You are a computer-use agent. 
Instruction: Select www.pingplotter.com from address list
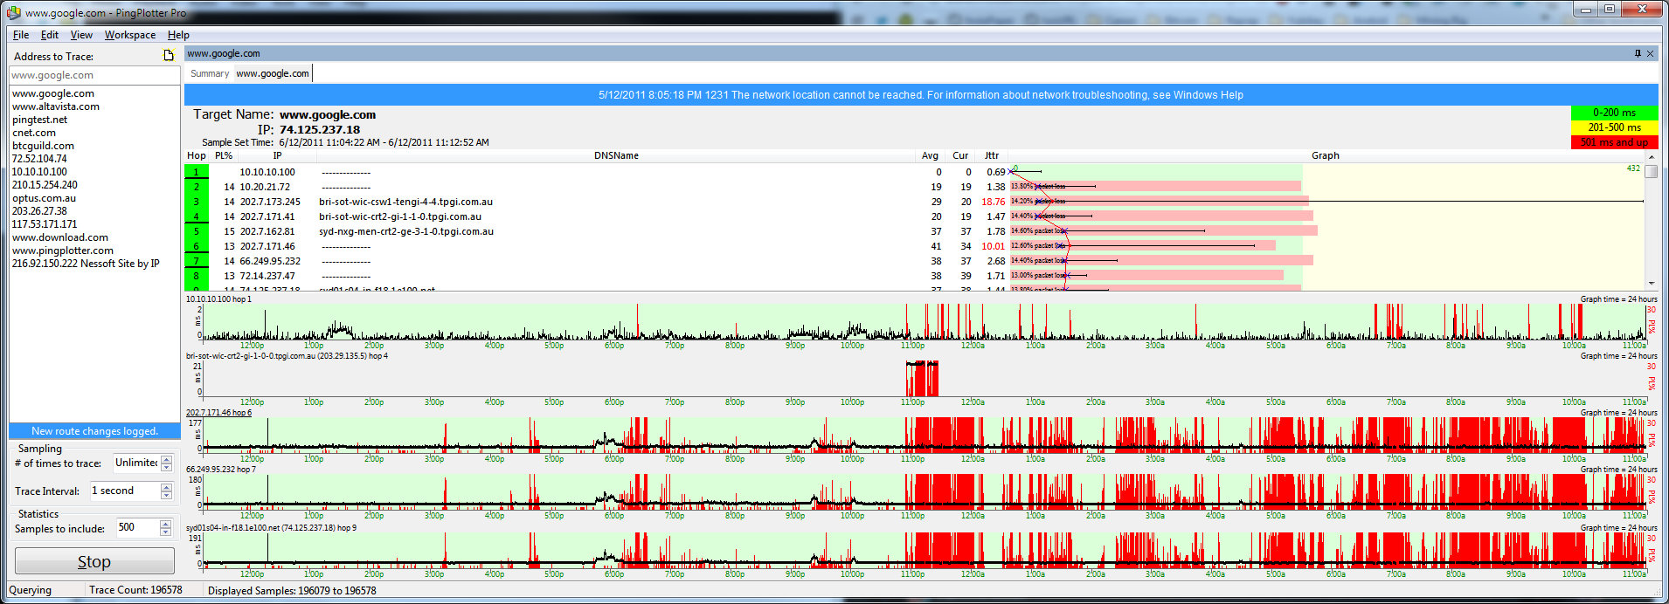coord(63,251)
